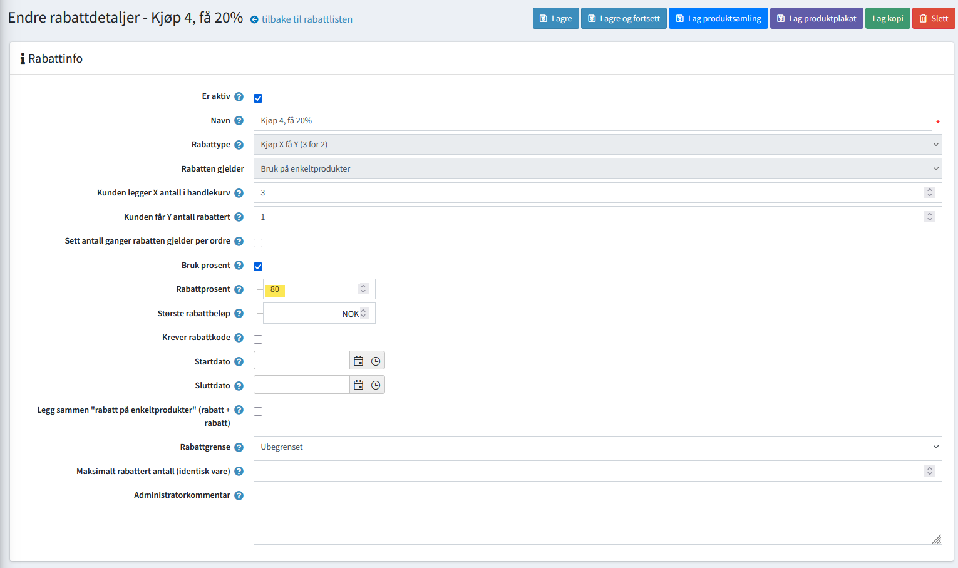Click the Rabattprosent spinner control
Image resolution: width=958 pixels, height=568 pixels.
[363, 289]
